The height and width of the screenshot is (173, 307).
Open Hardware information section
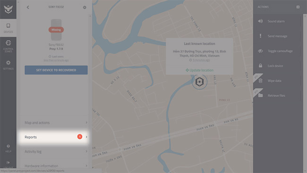(x=56, y=166)
